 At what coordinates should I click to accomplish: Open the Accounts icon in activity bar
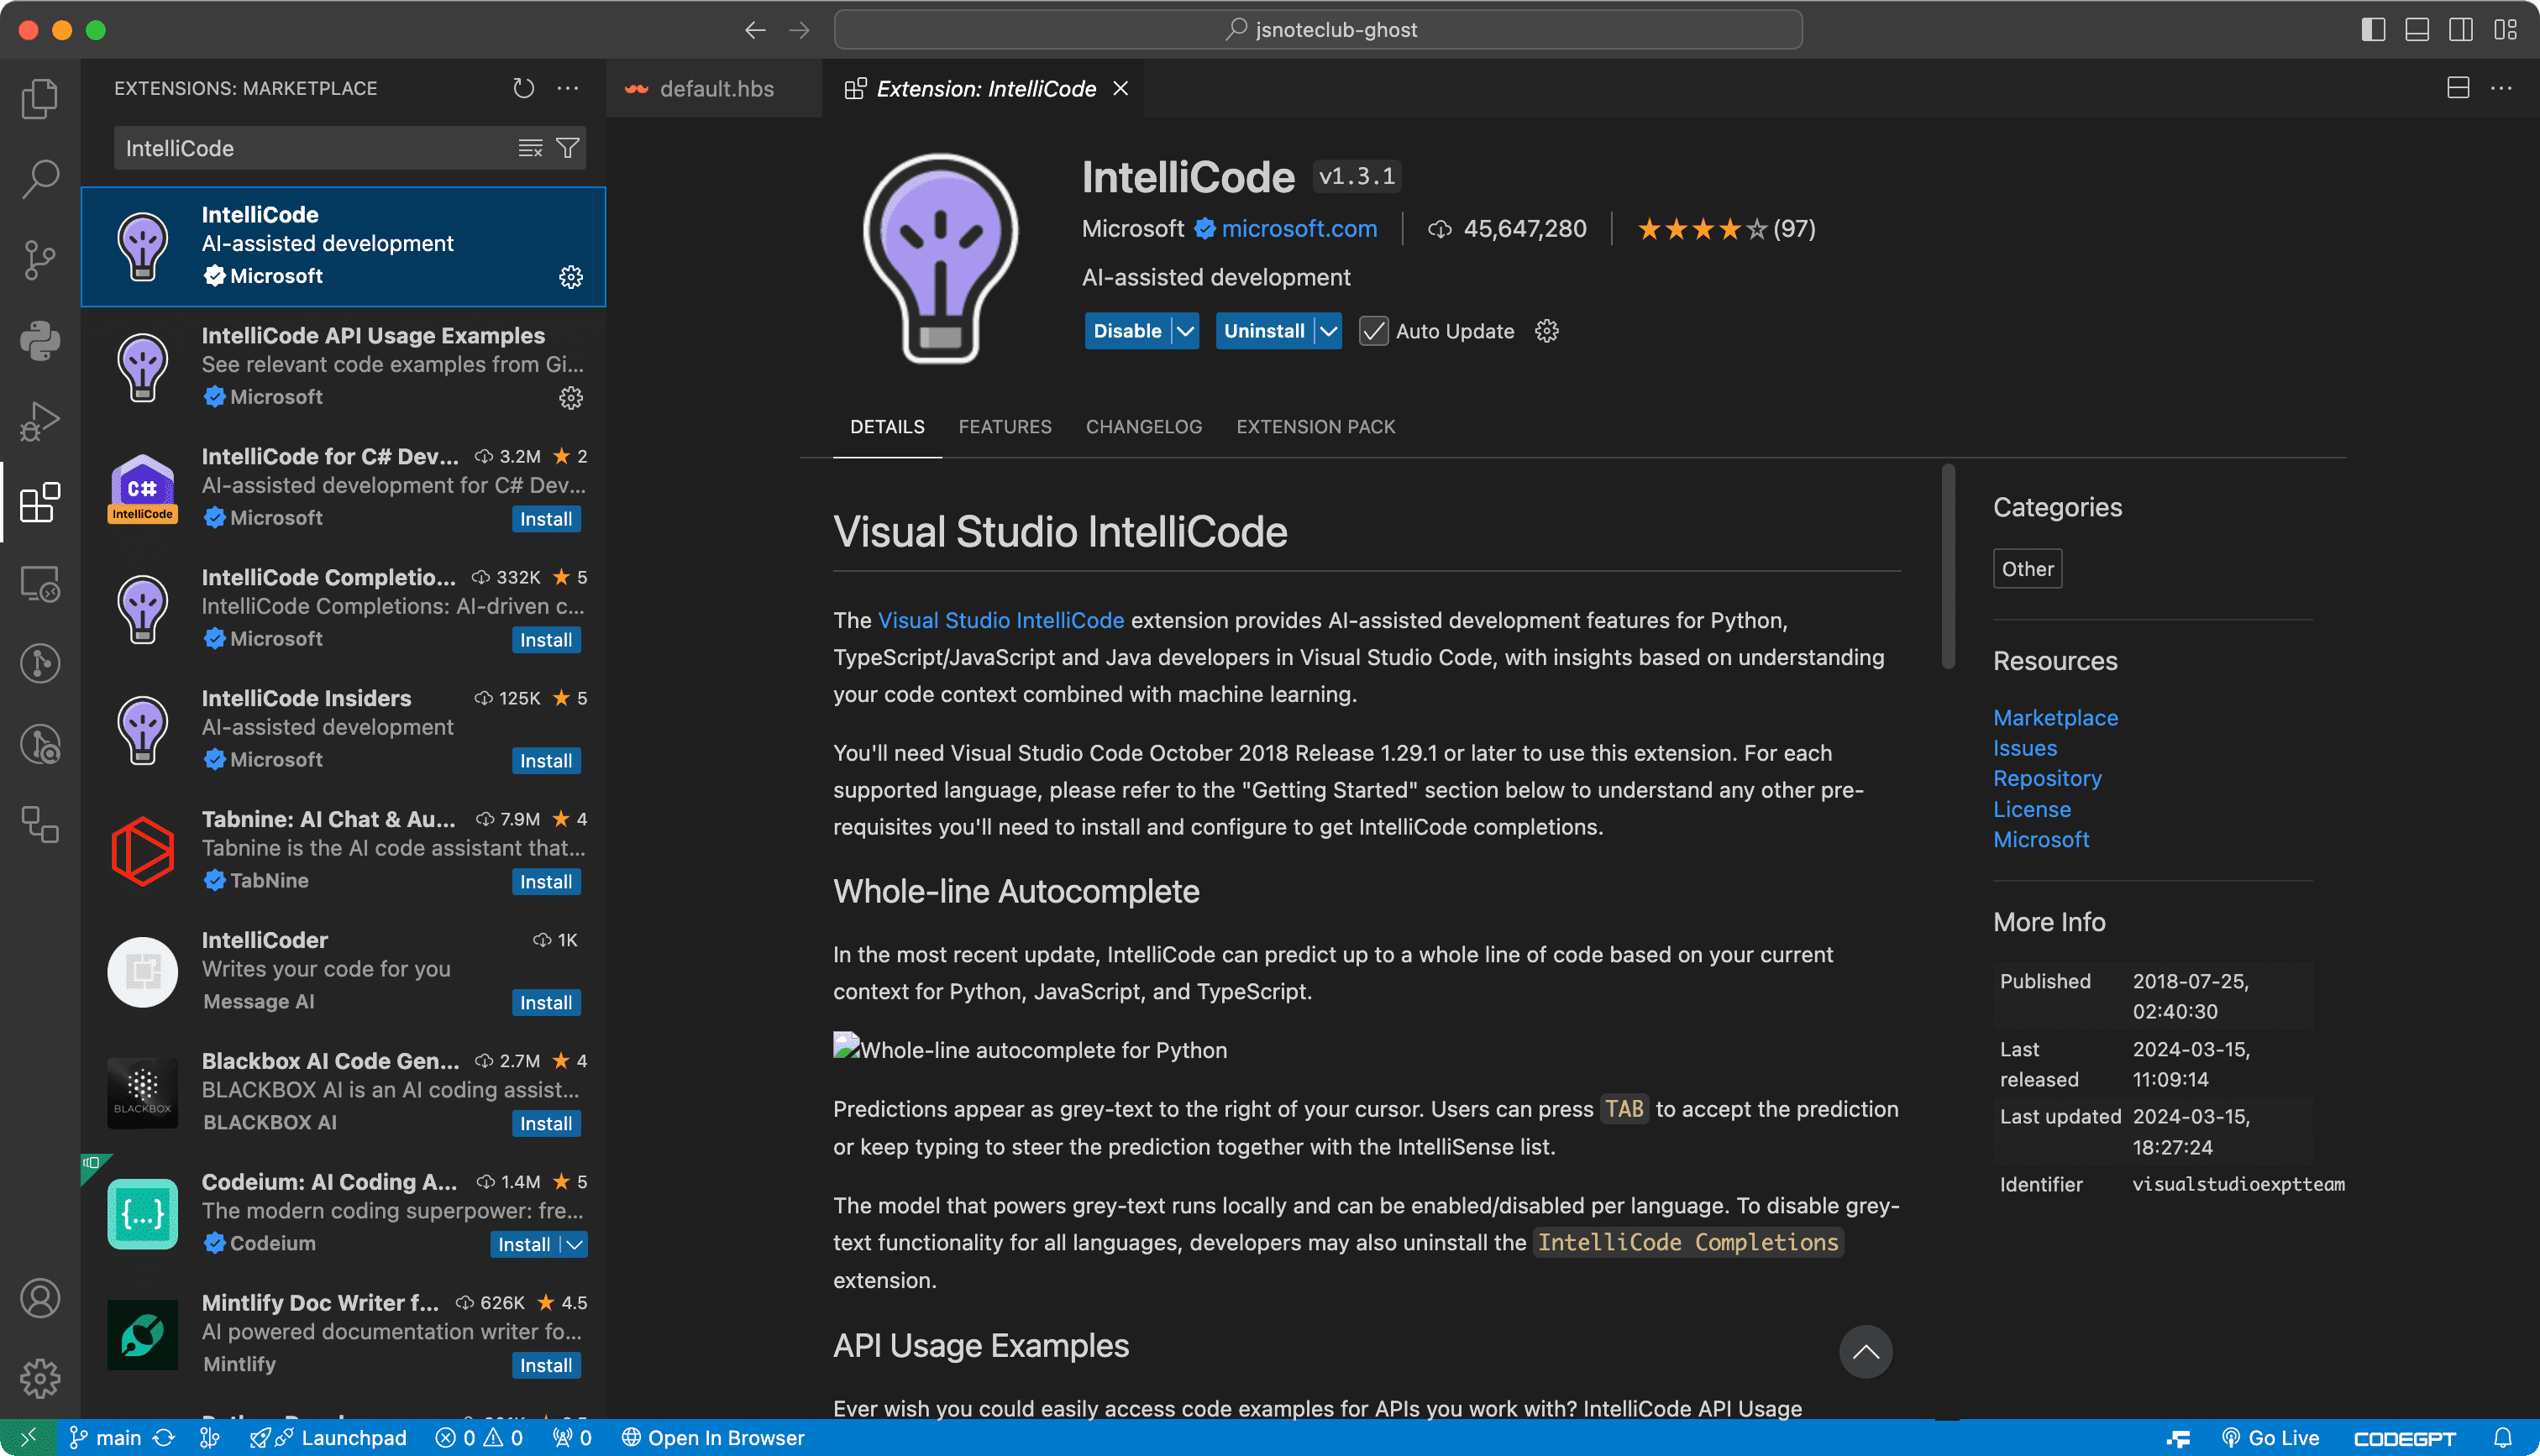click(40, 1298)
